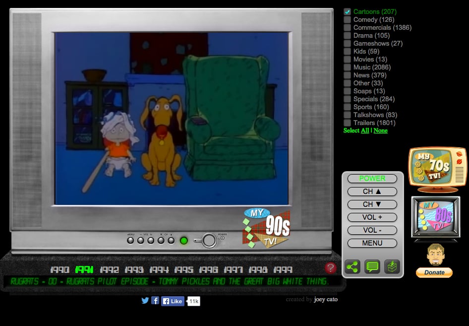Screen dimensions: 469x326
Task: Enable the Comedy (126) checkbox
Action: [347, 19]
